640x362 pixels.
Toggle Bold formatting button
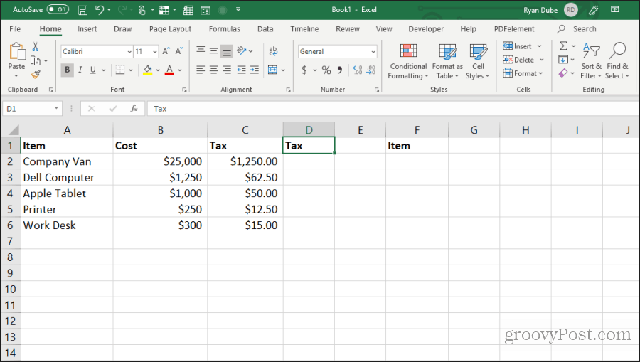68,70
